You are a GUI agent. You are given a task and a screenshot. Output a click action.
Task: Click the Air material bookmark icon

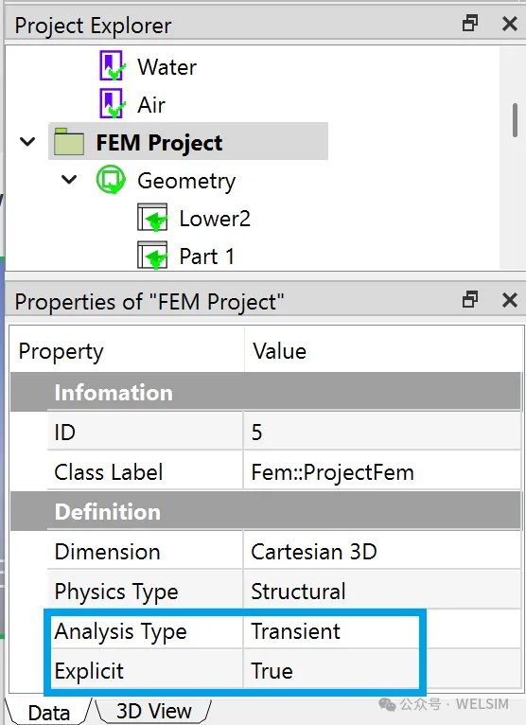coord(112,104)
